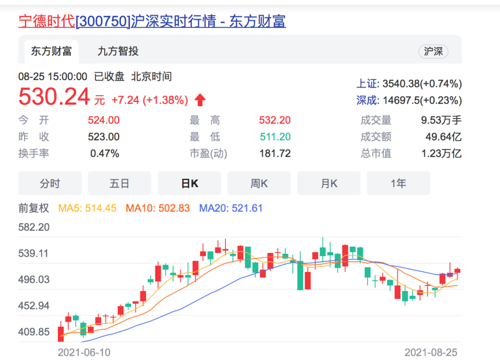Screen dimensions: 500x360
Task: Select the 五日 chart view
Action: tap(119, 183)
